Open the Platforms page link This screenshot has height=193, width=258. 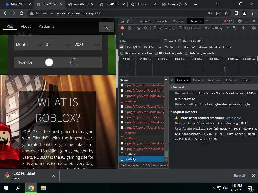point(46,26)
